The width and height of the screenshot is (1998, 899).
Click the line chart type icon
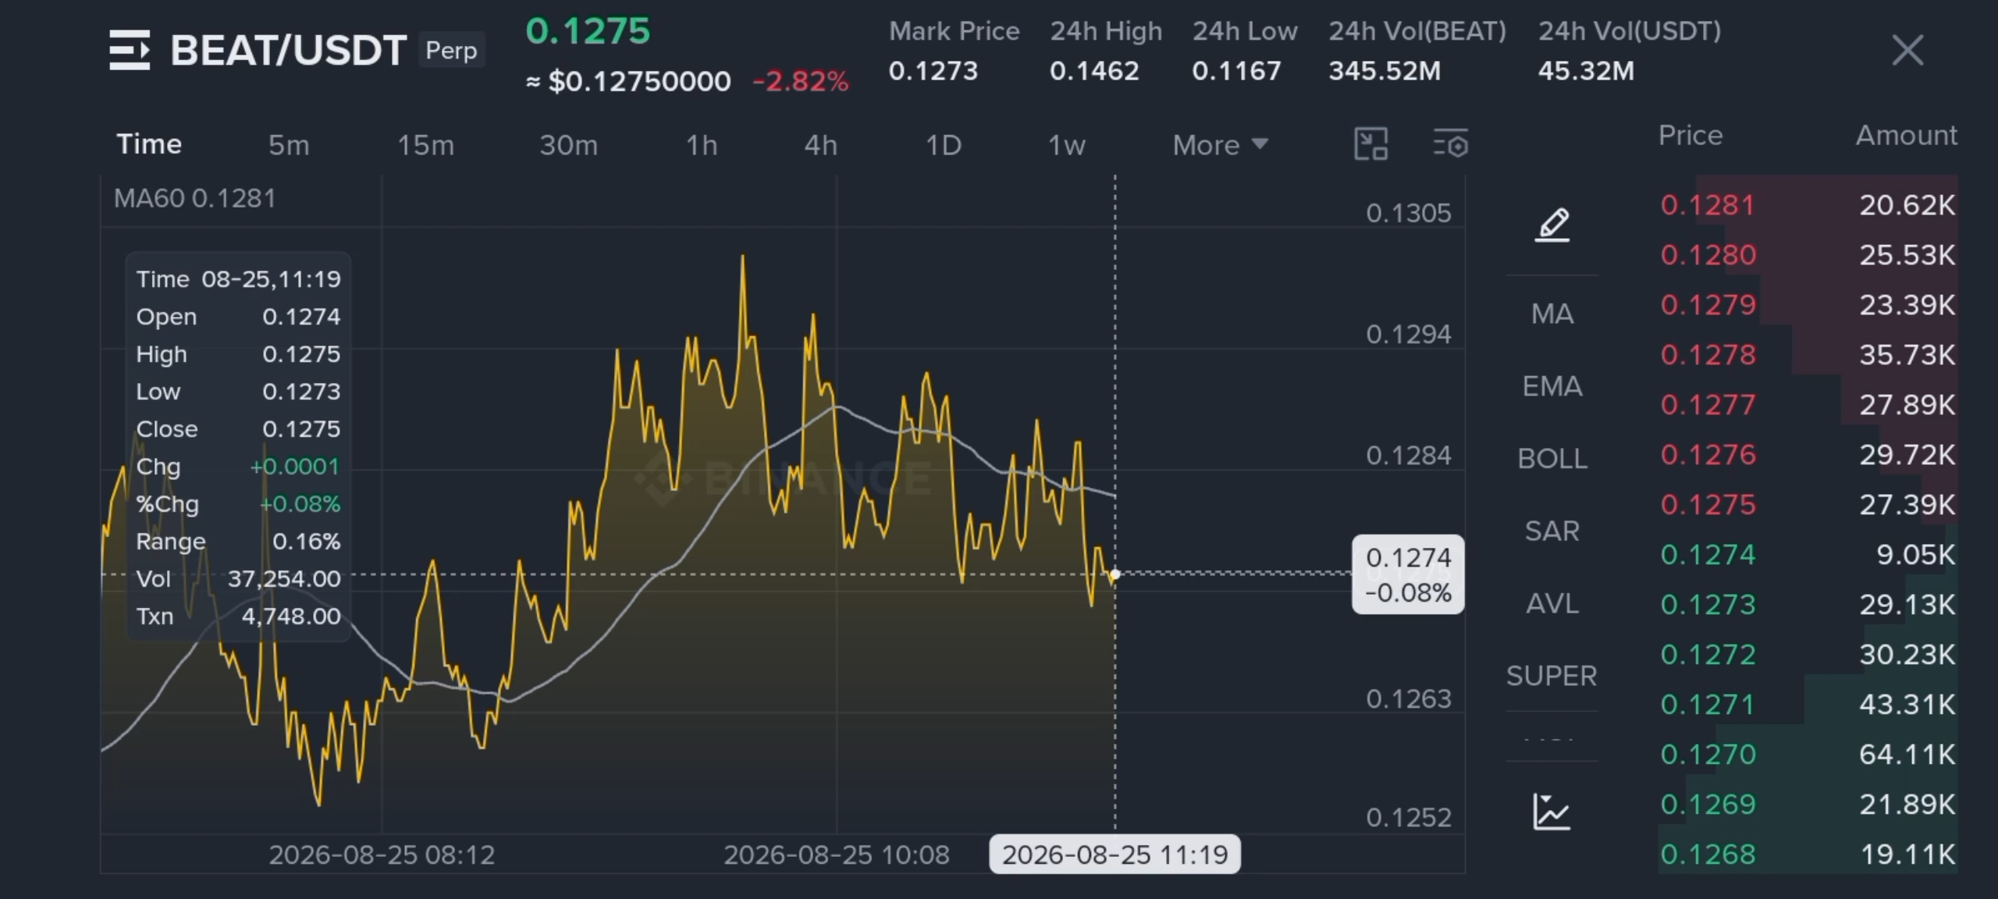tap(1552, 812)
